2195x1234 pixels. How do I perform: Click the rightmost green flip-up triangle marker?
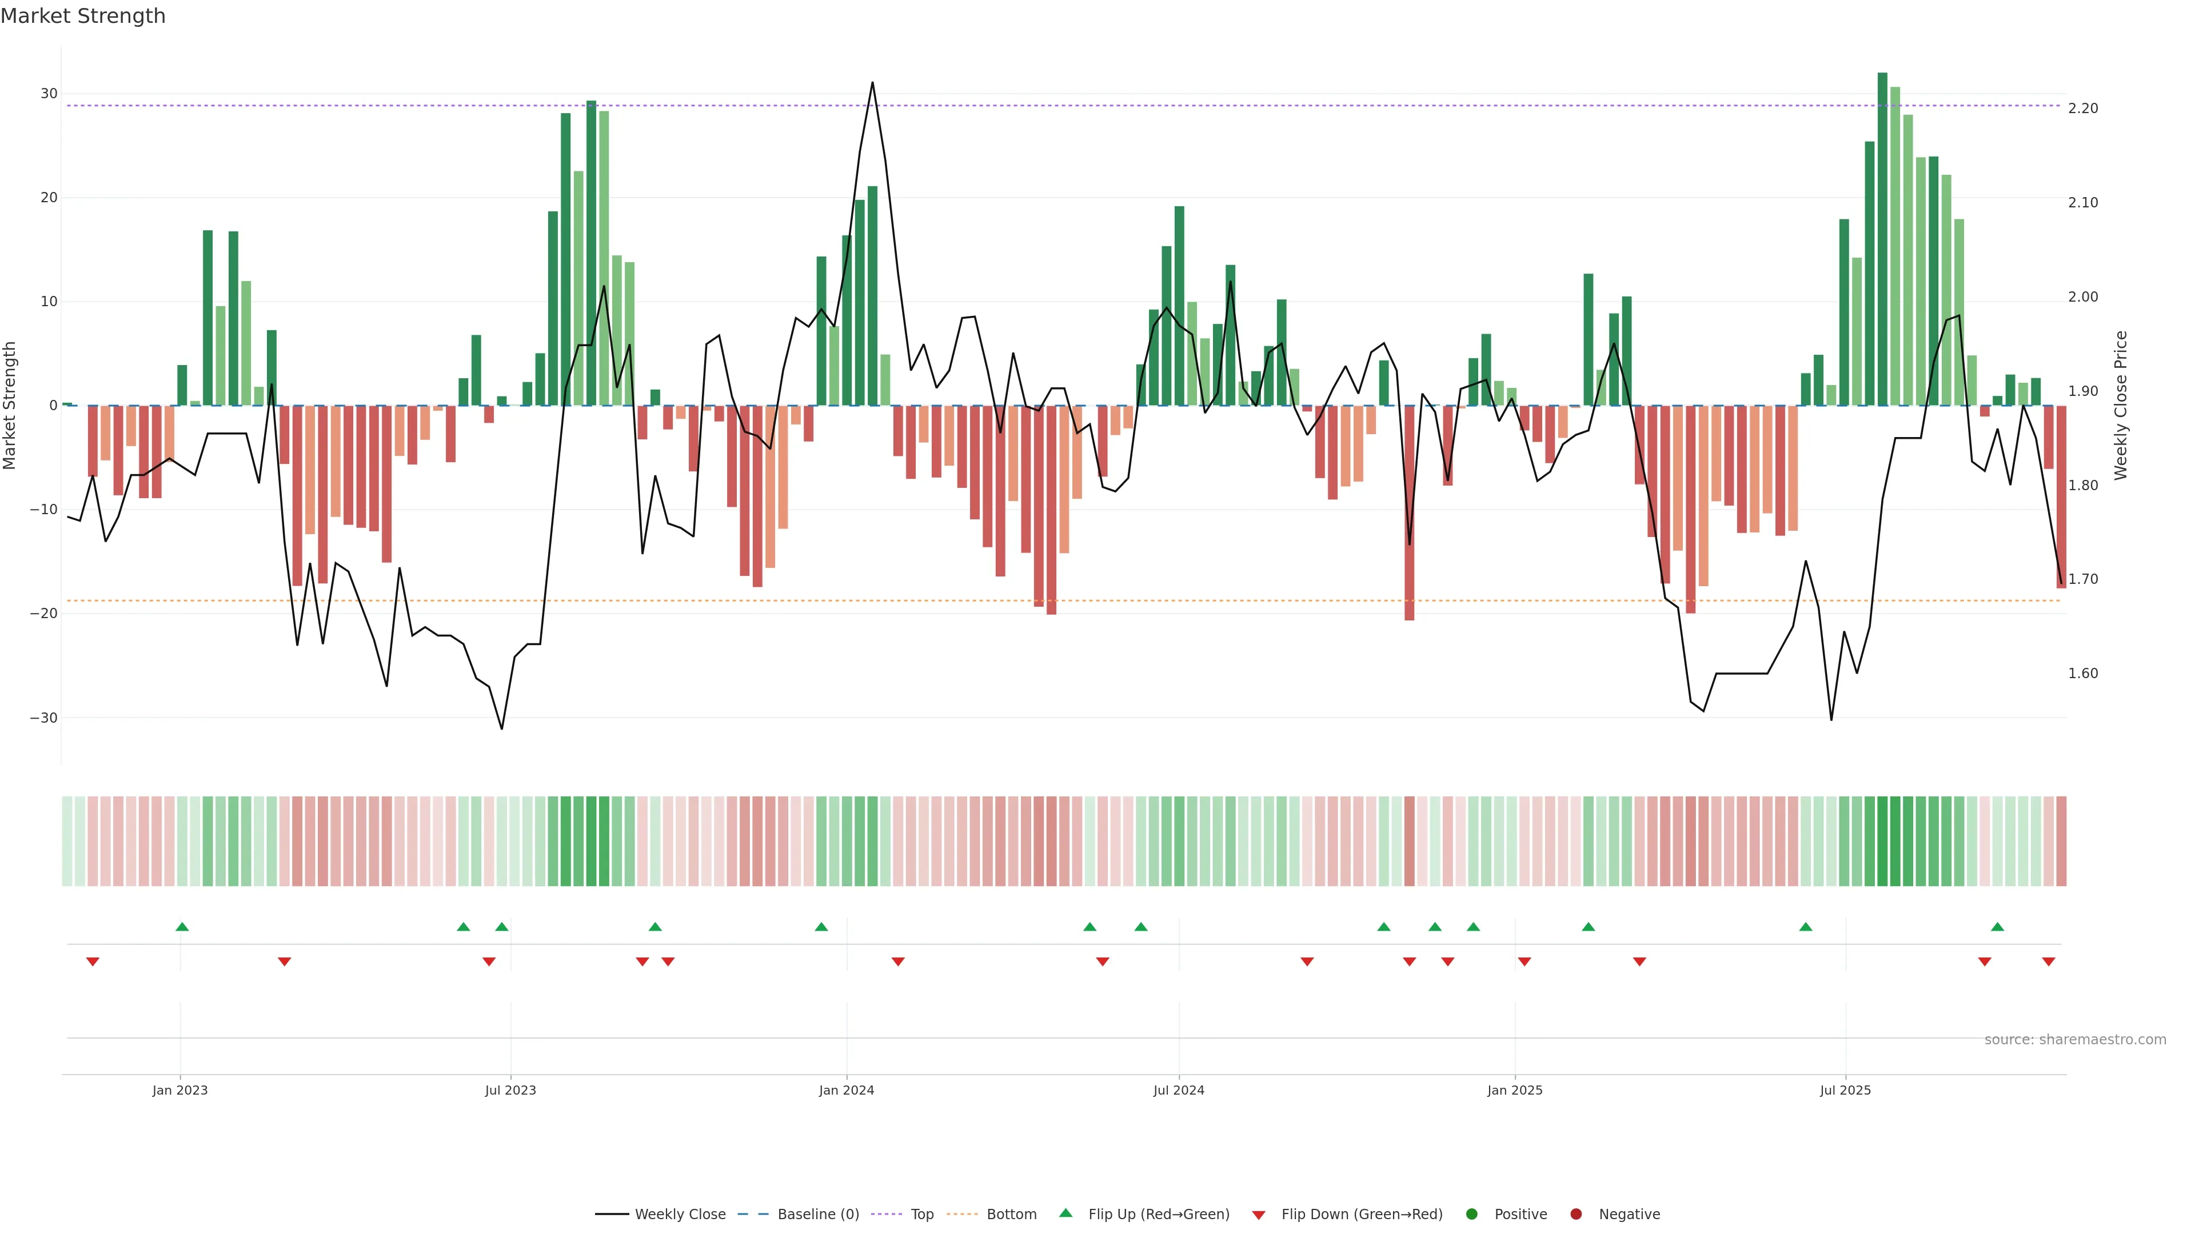click(x=1997, y=927)
